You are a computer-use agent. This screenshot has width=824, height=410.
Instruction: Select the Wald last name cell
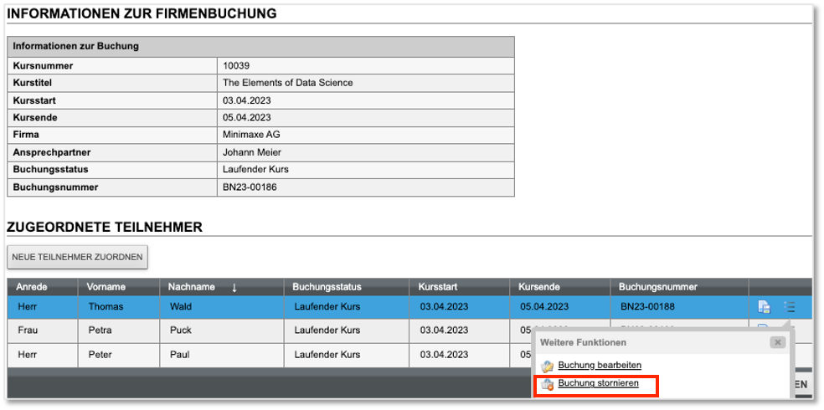181,306
